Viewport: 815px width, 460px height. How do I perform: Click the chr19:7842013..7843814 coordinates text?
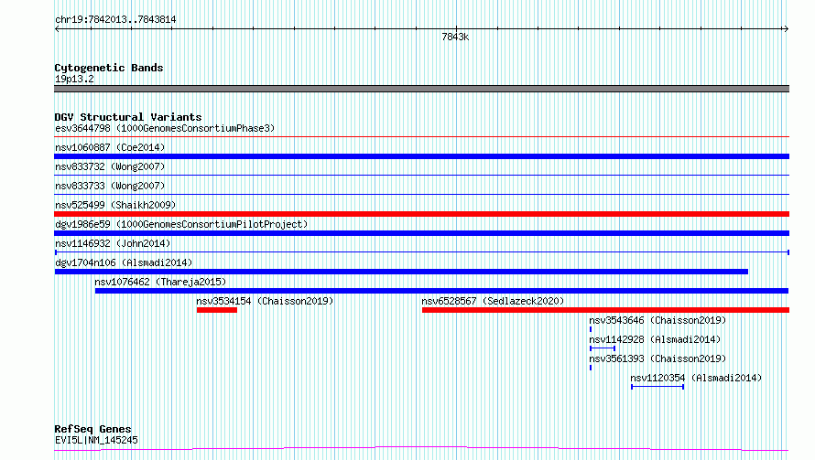(x=115, y=20)
